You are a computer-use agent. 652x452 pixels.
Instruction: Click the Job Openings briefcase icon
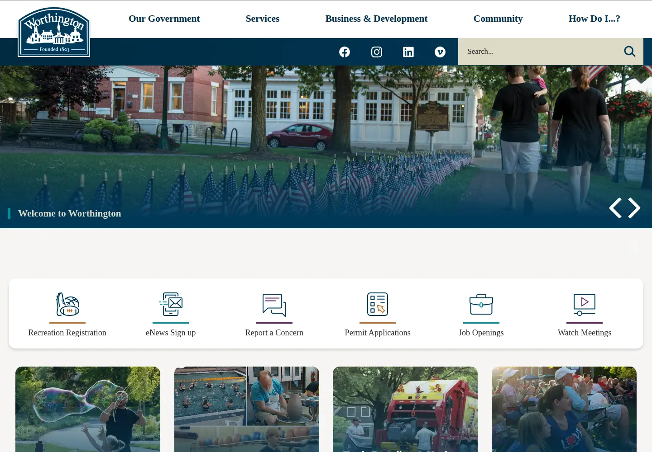pos(481,304)
